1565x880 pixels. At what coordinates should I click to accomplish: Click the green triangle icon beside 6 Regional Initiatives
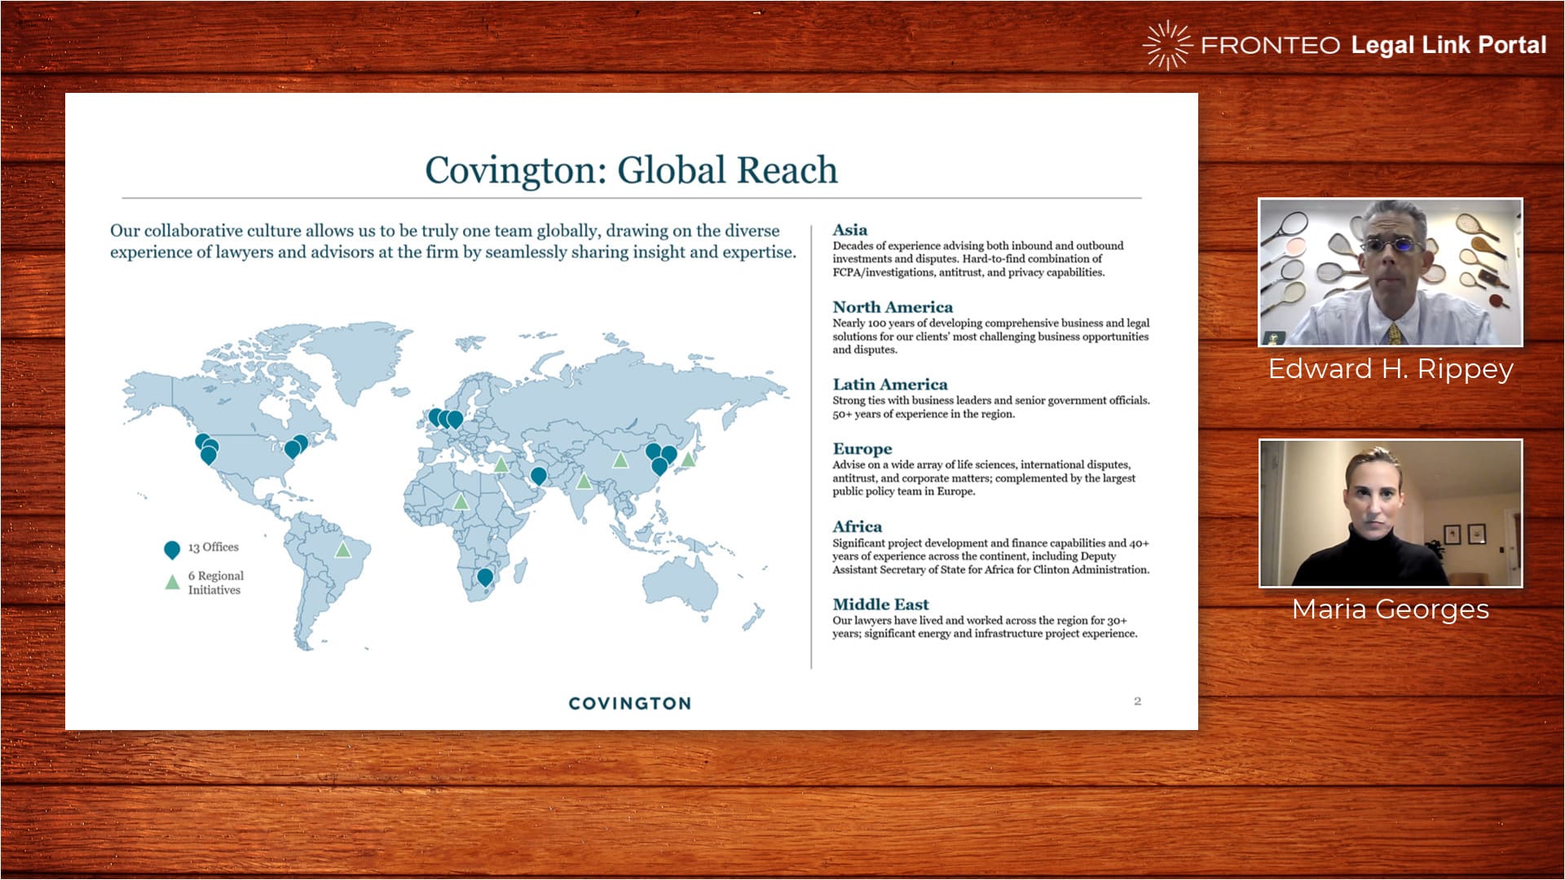click(x=172, y=582)
